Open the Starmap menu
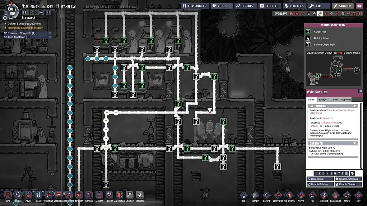The width and height of the screenshot is (367, 206). point(343,6)
